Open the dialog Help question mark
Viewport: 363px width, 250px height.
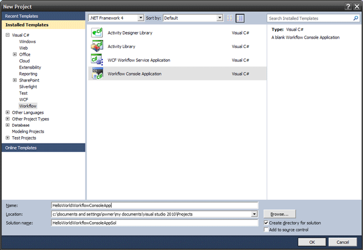[348, 7]
